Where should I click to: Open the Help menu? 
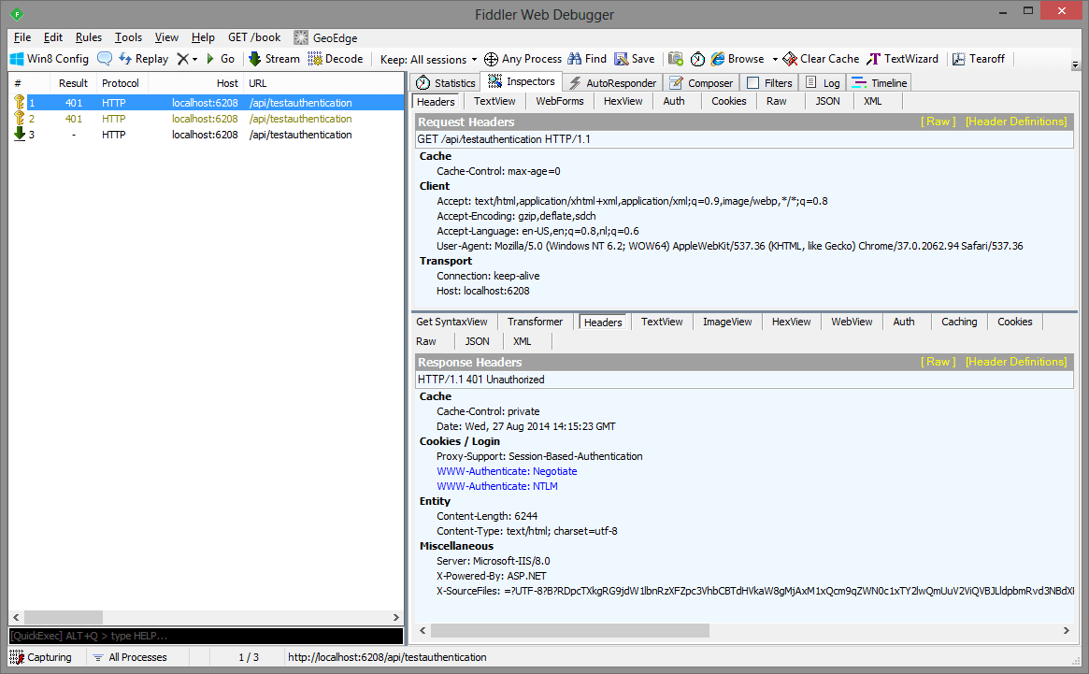tap(203, 37)
